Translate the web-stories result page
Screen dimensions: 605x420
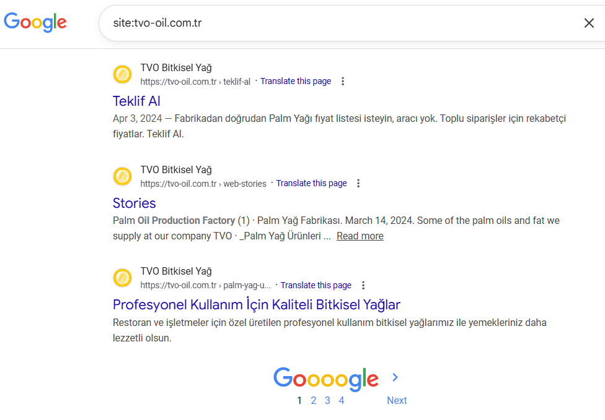pyautogui.click(x=311, y=183)
